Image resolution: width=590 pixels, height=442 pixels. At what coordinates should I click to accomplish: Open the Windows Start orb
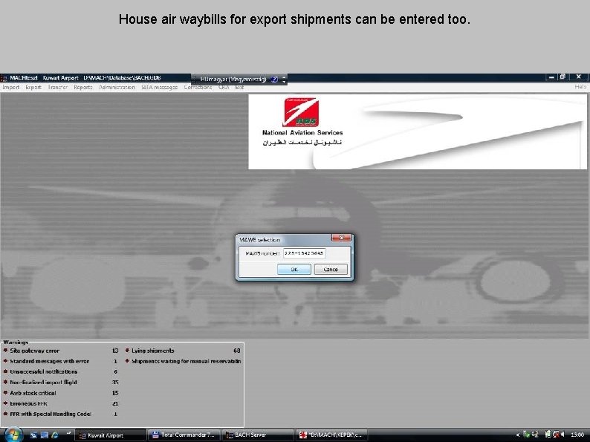coord(13,435)
